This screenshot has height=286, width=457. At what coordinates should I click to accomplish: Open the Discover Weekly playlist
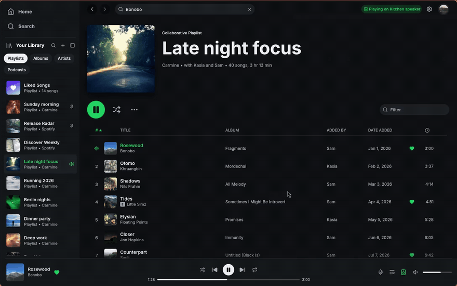pyautogui.click(x=41, y=145)
